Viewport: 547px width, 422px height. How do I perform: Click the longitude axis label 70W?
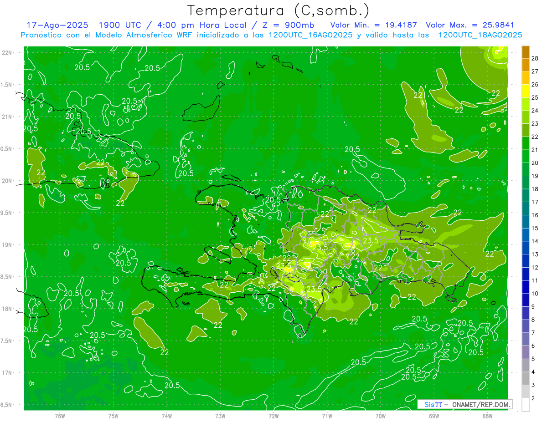381,416
